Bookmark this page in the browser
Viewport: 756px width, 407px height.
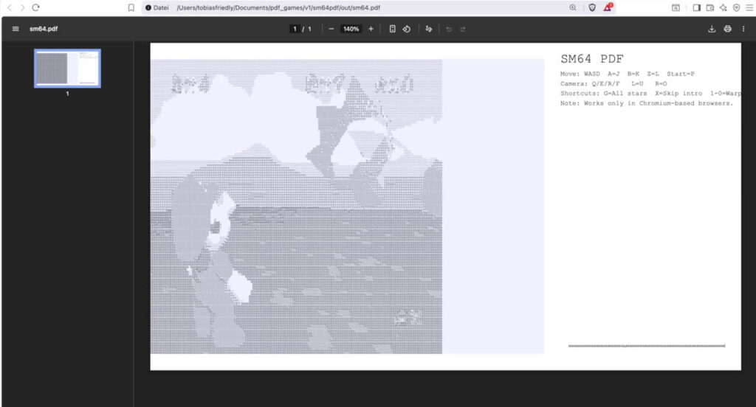coord(131,7)
